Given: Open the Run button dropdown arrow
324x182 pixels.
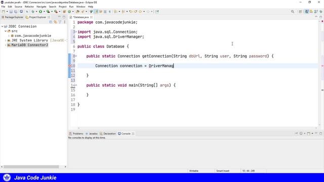Looking at the screenshot, I should pos(44,12).
